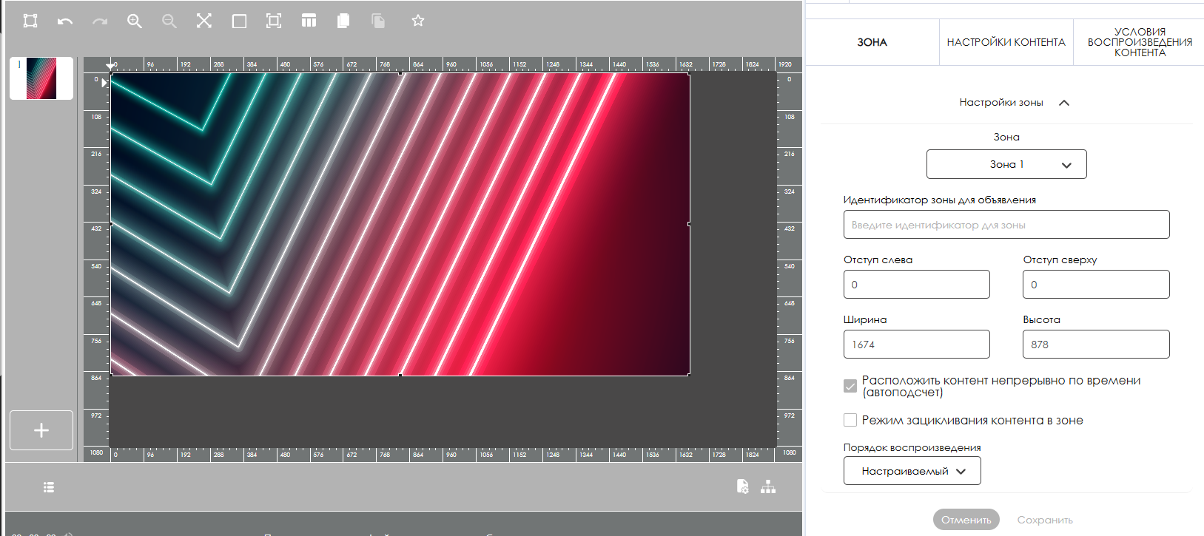
Task: Zoom in with the magnifier plus icon
Action: tap(134, 21)
